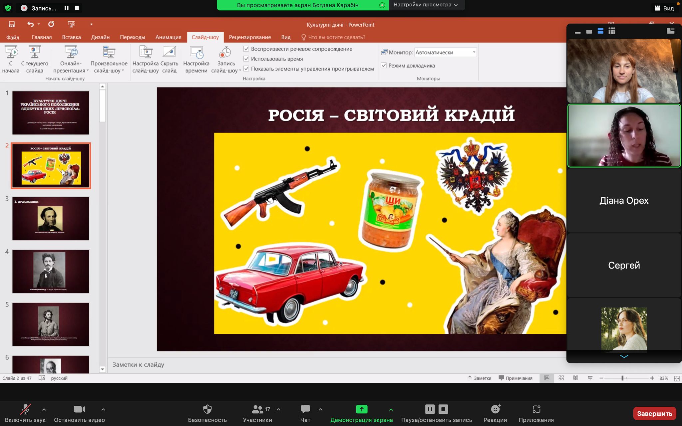The height and width of the screenshot is (426, 682).
Task: Open Zoom Security (Безопасность) icon
Action: click(x=207, y=413)
